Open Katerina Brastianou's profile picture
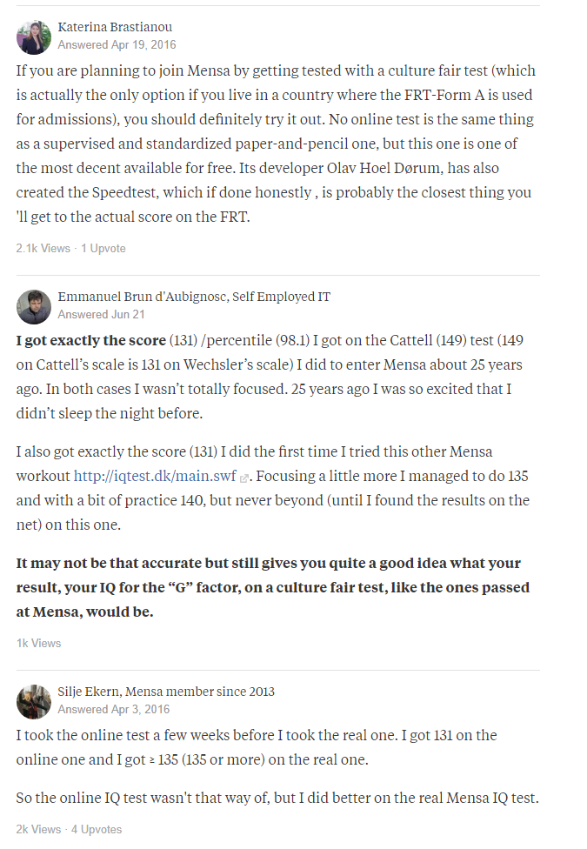Viewport: 587px width, 849px height. click(x=34, y=37)
